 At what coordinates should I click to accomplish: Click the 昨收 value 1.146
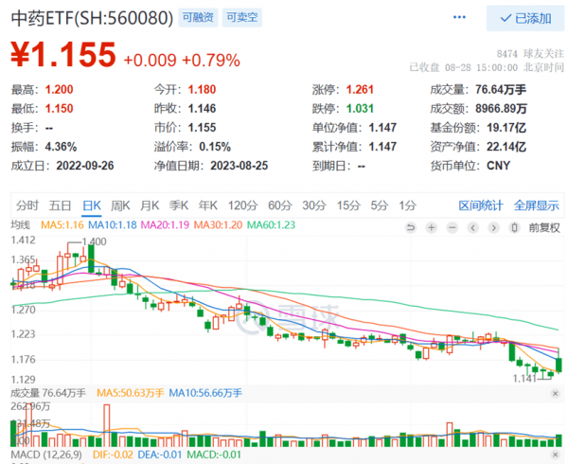click(x=202, y=108)
